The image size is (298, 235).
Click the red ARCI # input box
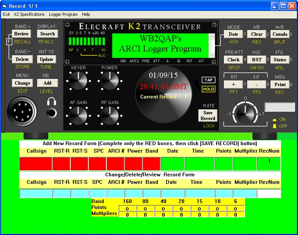[x=115, y=164]
